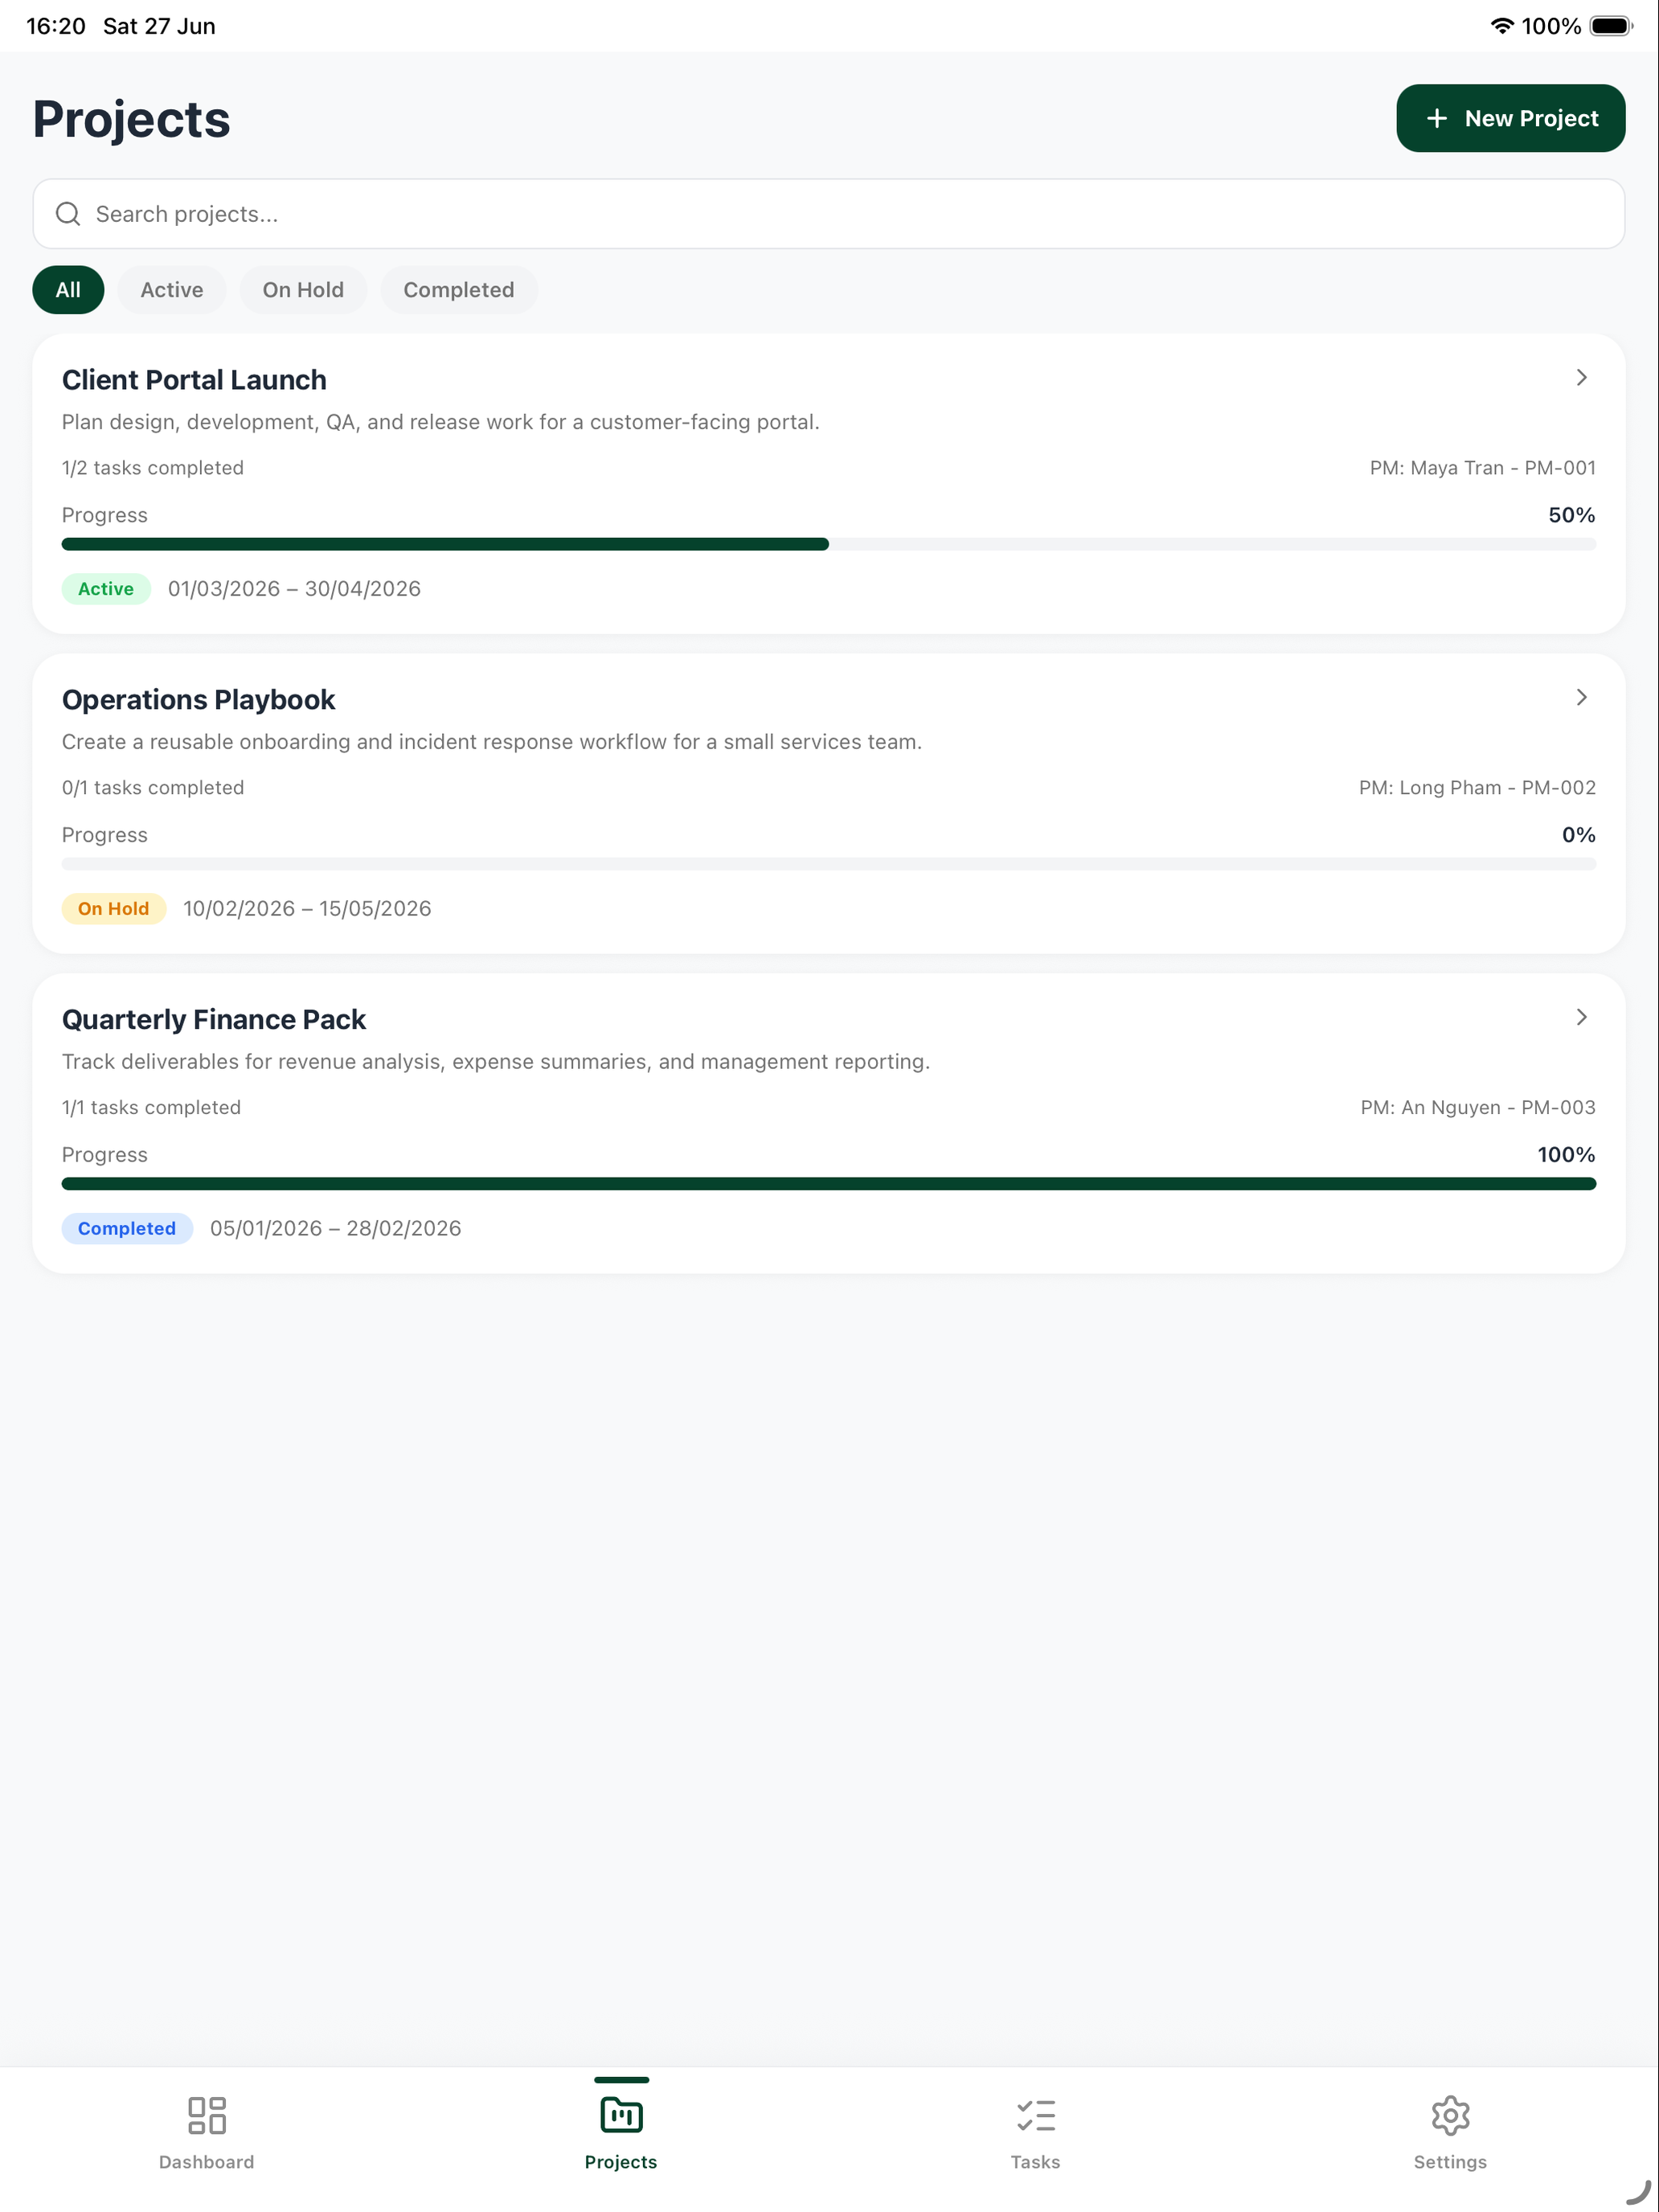Viewport: 1659px width, 2212px height.
Task: Open the Operations Playbook title
Action: pos(198,700)
